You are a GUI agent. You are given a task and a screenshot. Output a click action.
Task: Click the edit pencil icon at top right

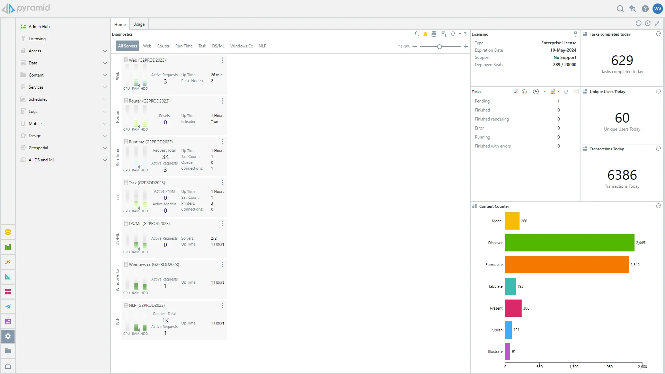tap(657, 24)
